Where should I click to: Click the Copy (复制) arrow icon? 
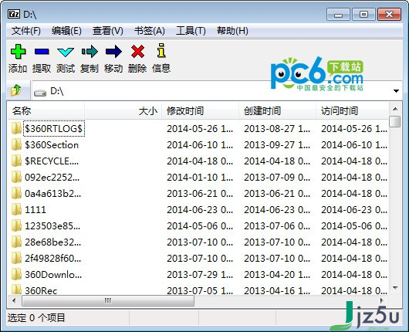[x=90, y=52]
